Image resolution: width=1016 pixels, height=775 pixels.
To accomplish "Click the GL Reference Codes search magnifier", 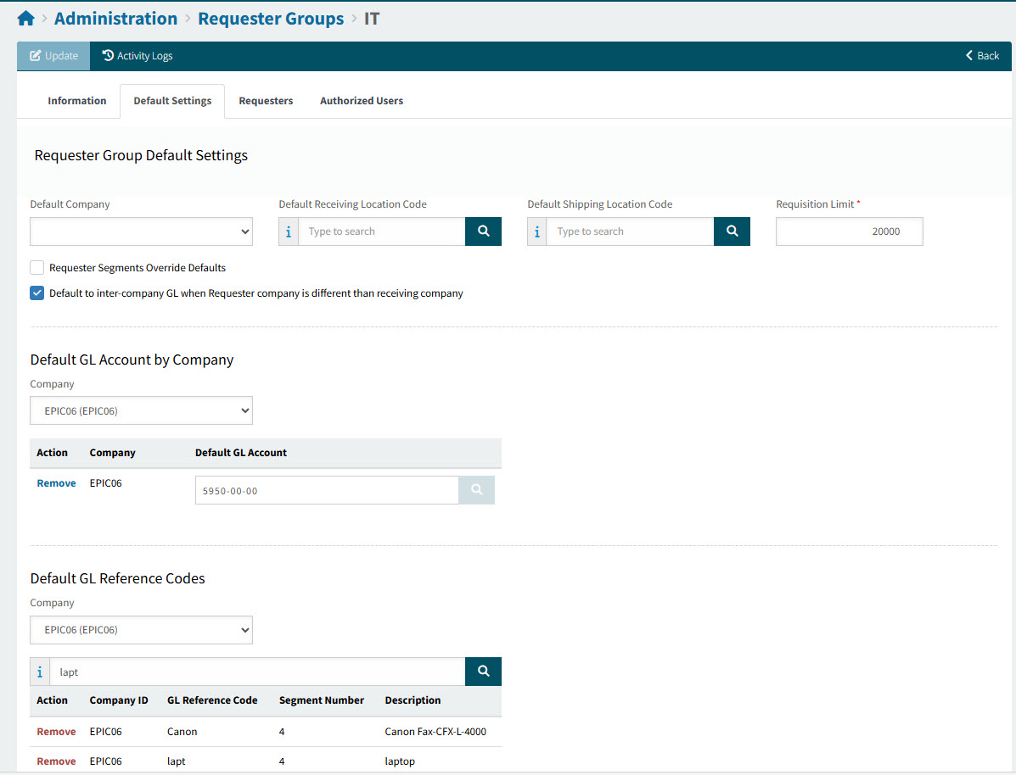I will click(x=483, y=672).
